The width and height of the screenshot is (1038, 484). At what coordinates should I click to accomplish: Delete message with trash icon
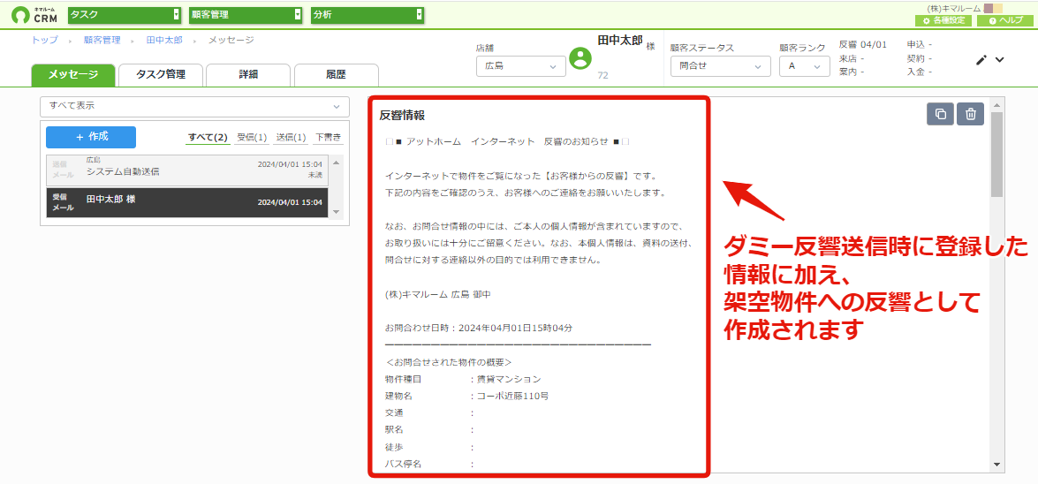(x=971, y=114)
